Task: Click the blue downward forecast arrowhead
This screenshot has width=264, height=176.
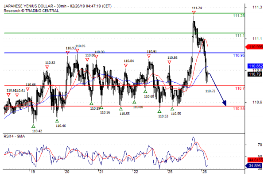Action: point(225,103)
